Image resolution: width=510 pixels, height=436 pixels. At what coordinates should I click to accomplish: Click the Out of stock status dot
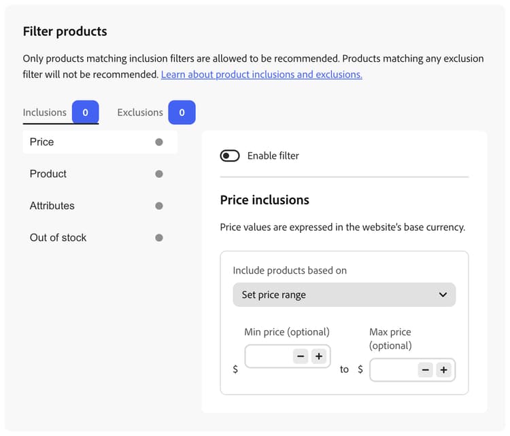tap(159, 238)
